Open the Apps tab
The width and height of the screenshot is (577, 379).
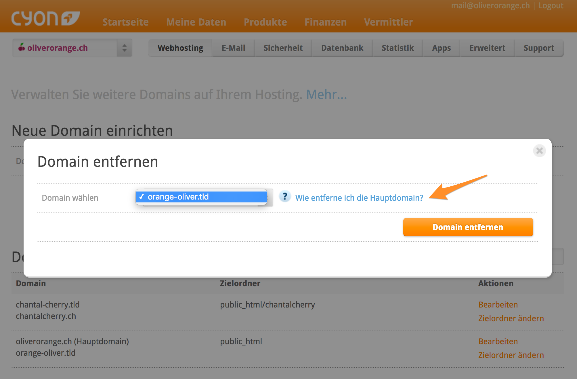pyautogui.click(x=441, y=48)
